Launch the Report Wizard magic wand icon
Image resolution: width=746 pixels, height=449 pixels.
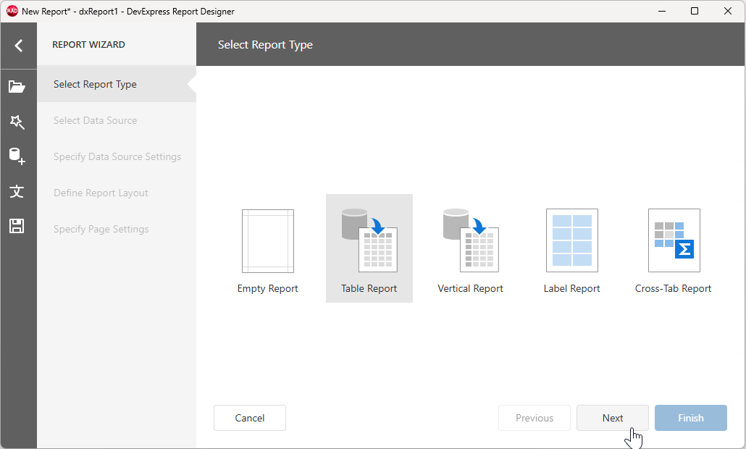click(18, 122)
